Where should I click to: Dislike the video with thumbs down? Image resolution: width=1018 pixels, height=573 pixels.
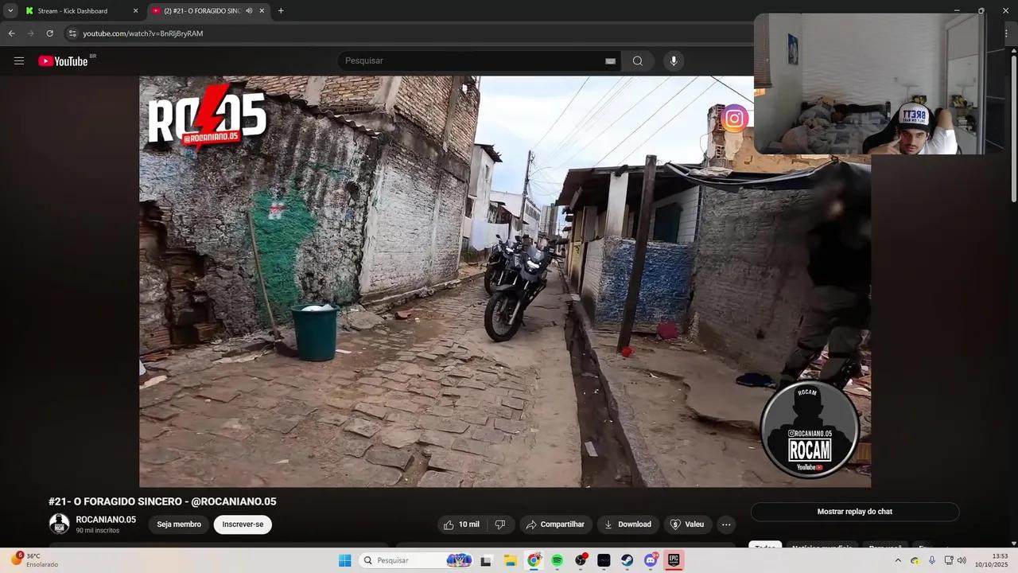500,524
